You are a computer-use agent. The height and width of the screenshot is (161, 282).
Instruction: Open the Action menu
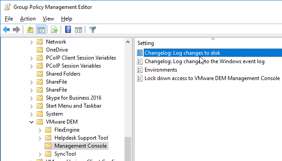click(x=28, y=19)
